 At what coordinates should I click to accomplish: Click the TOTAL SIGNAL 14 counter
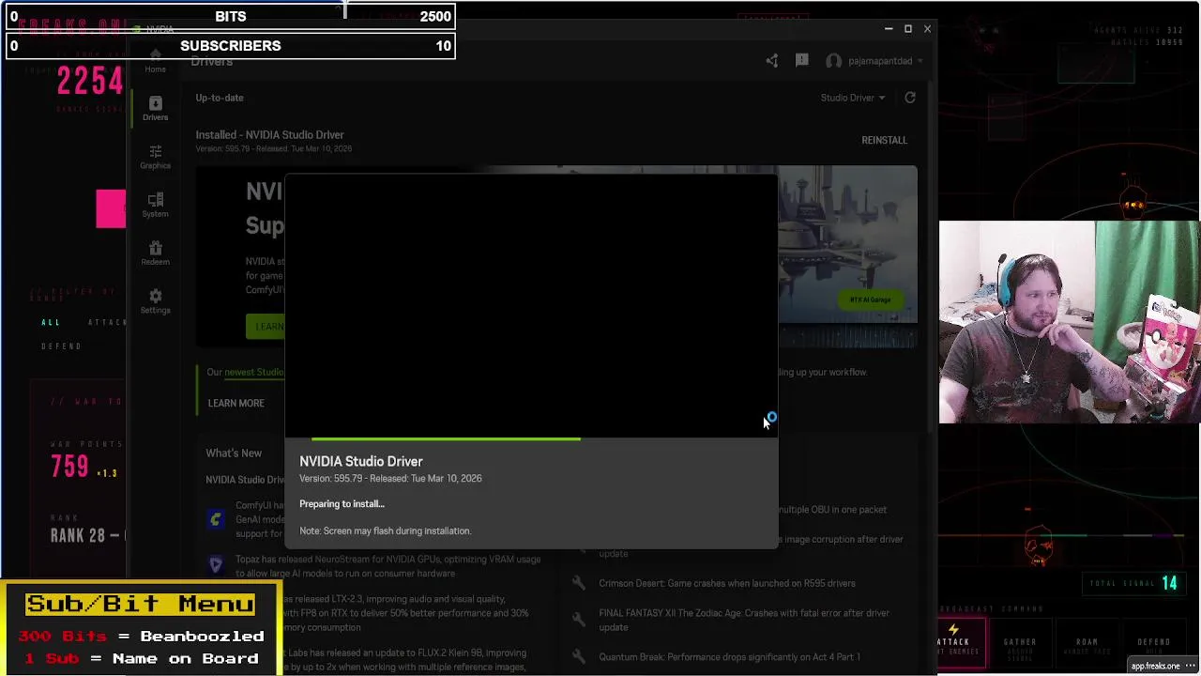1133,583
